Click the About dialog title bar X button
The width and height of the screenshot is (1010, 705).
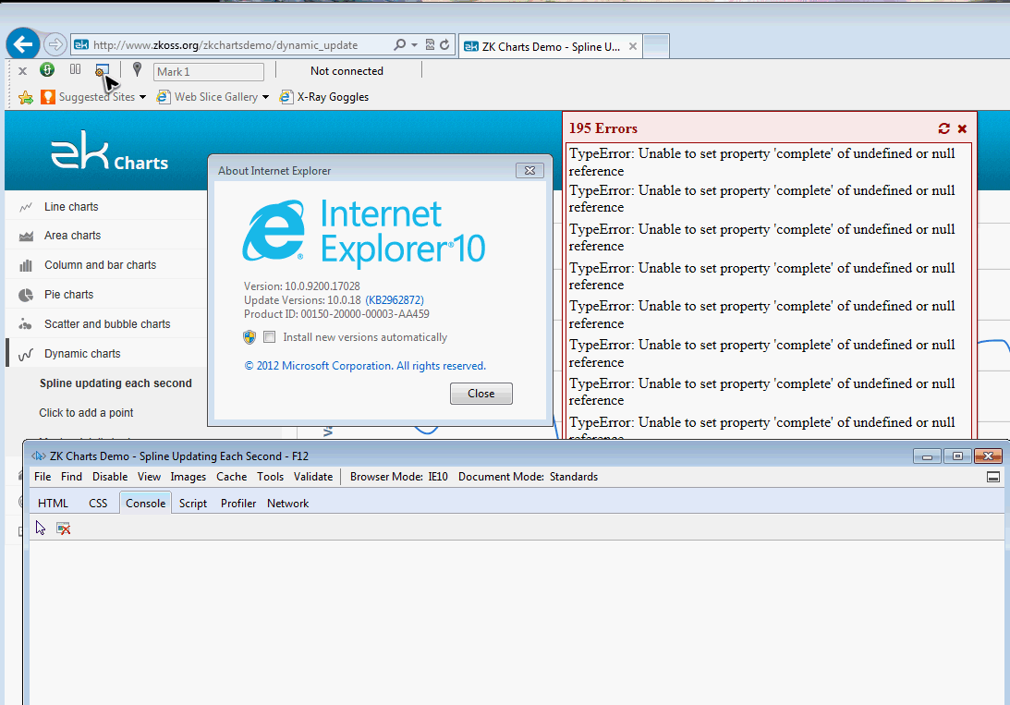coord(529,170)
